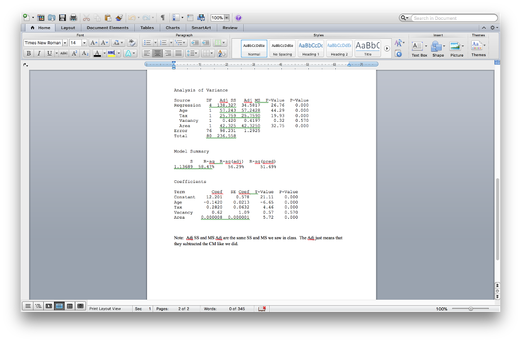Click the Print icon in the toolbar
The image size is (521, 342).
pos(73,17)
